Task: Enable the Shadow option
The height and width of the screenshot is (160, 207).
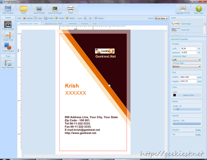Action: (198, 130)
